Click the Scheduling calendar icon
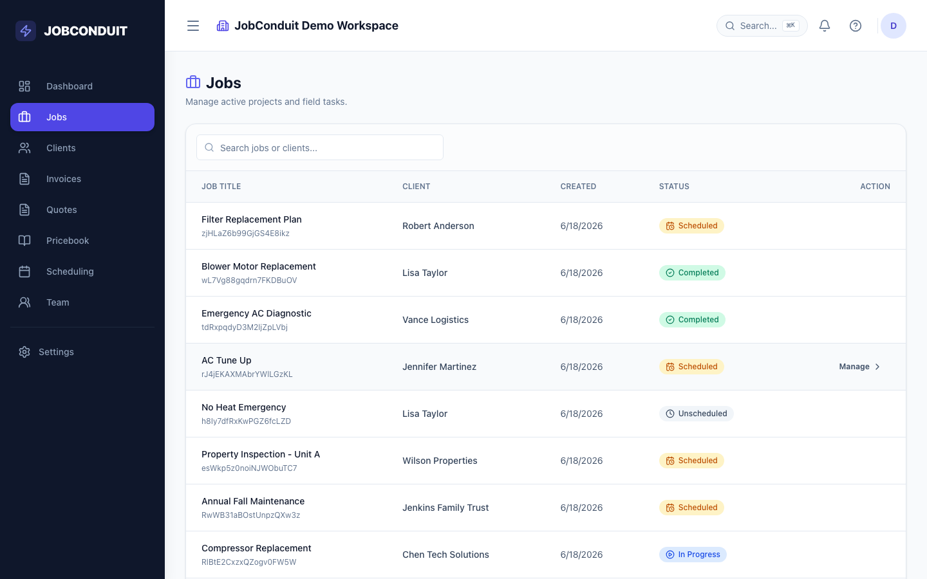Screen dimensions: 927x579 click(24, 271)
